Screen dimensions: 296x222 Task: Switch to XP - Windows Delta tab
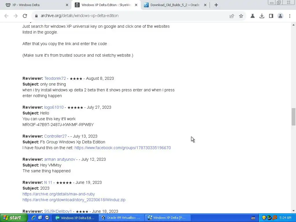(36, 5)
